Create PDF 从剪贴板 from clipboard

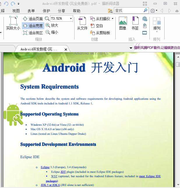100,33
